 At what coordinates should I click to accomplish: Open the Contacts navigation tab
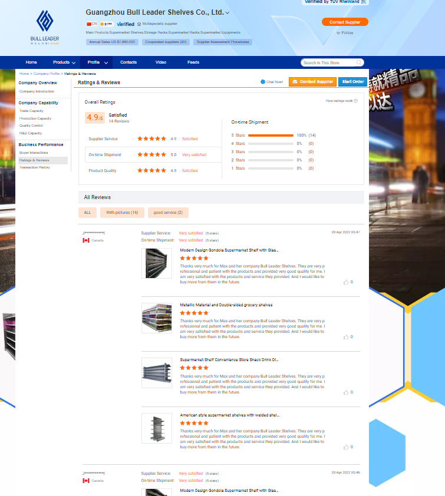[x=128, y=62]
